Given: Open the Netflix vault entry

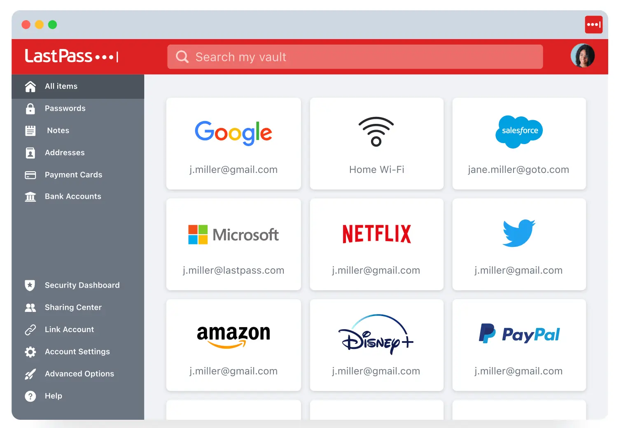Looking at the screenshot, I should (x=376, y=244).
